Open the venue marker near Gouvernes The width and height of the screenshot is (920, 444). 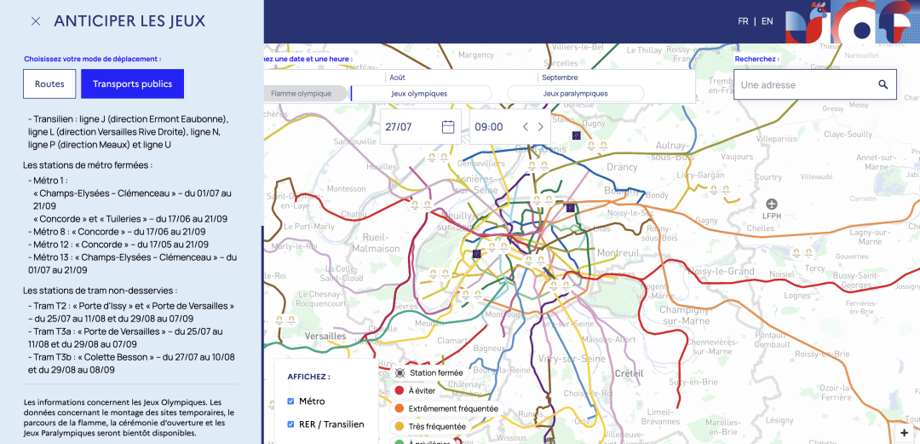click(x=802, y=252)
